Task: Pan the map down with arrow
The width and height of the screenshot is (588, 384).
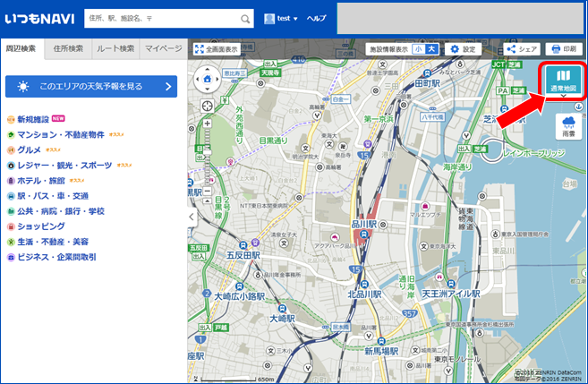Action: point(207,89)
